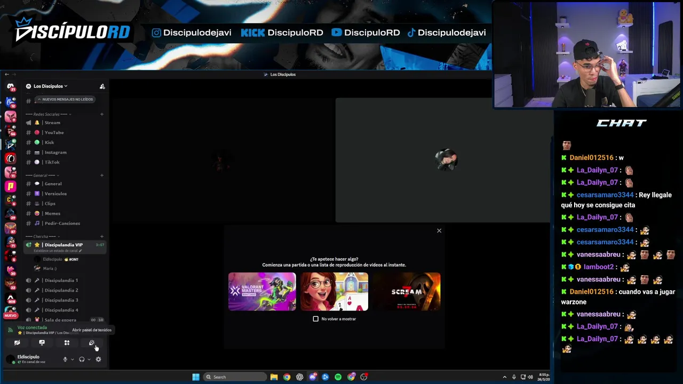
Task: Open the Kick text channel
Action: coord(65,142)
